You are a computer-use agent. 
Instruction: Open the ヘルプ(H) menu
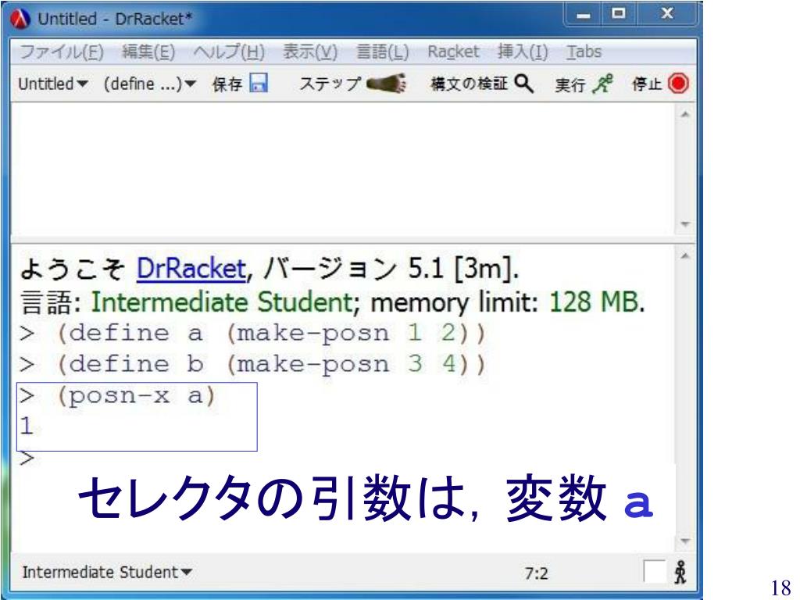point(229,52)
